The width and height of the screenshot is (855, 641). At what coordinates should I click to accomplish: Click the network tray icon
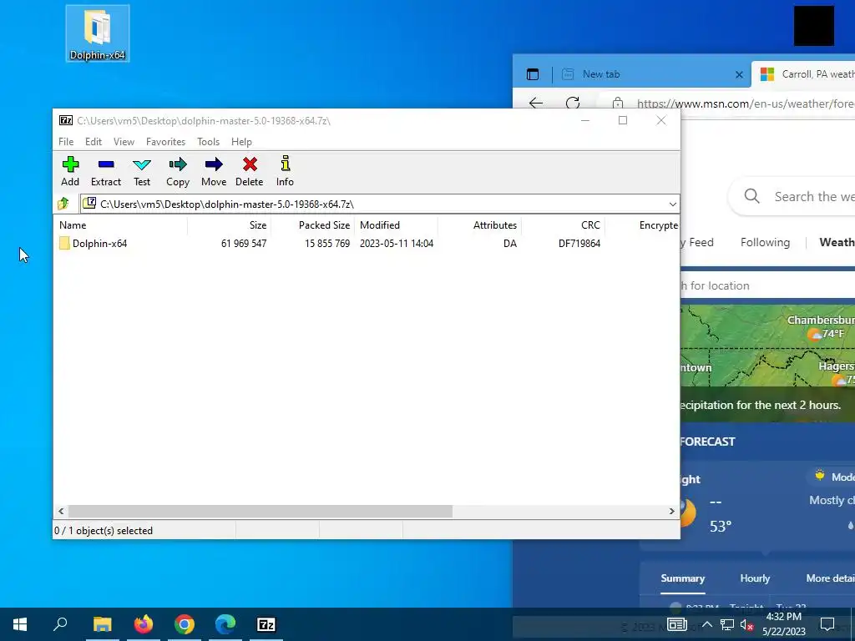tap(727, 624)
